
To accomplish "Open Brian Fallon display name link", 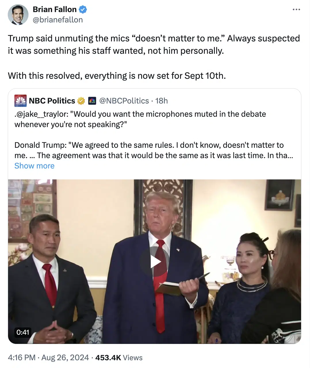I will 55,9.
